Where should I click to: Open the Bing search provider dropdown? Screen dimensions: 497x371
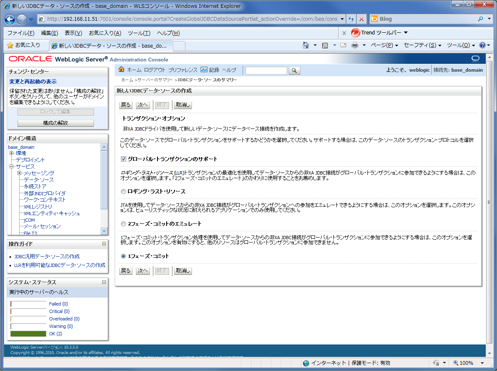(490, 19)
